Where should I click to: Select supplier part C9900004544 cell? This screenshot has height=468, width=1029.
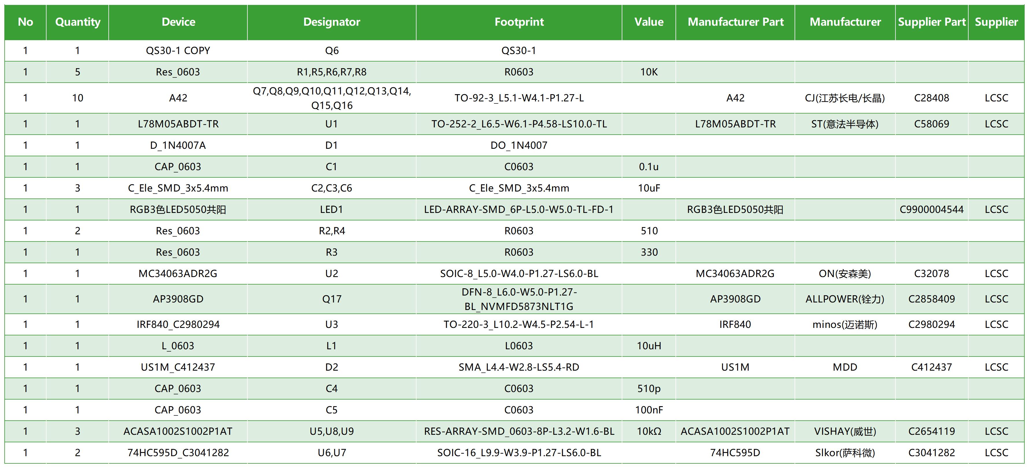932,210
